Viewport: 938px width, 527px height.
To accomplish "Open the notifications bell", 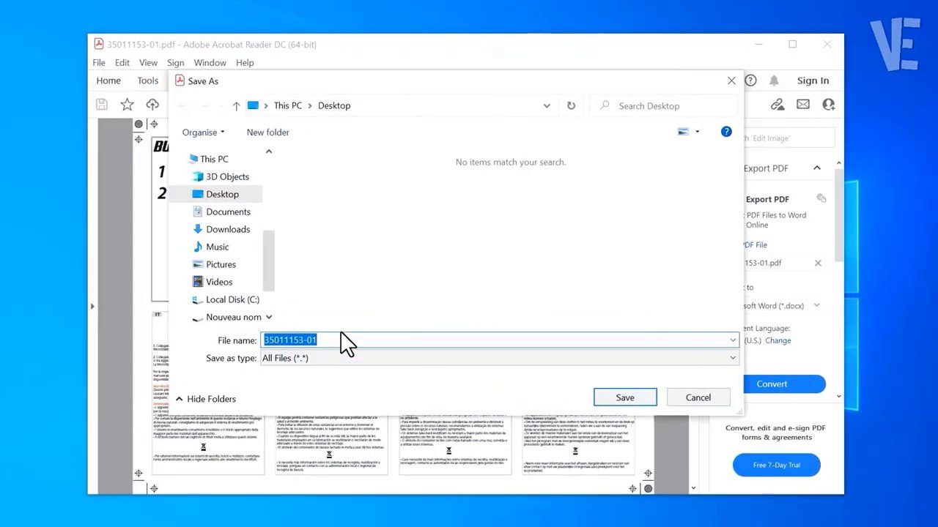I will coord(774,81).
